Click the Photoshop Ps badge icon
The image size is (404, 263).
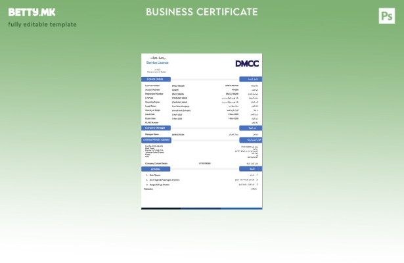tap(388, 16)
